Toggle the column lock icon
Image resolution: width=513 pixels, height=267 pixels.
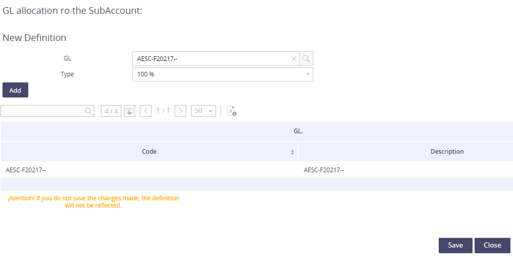[x=130, y=111]
